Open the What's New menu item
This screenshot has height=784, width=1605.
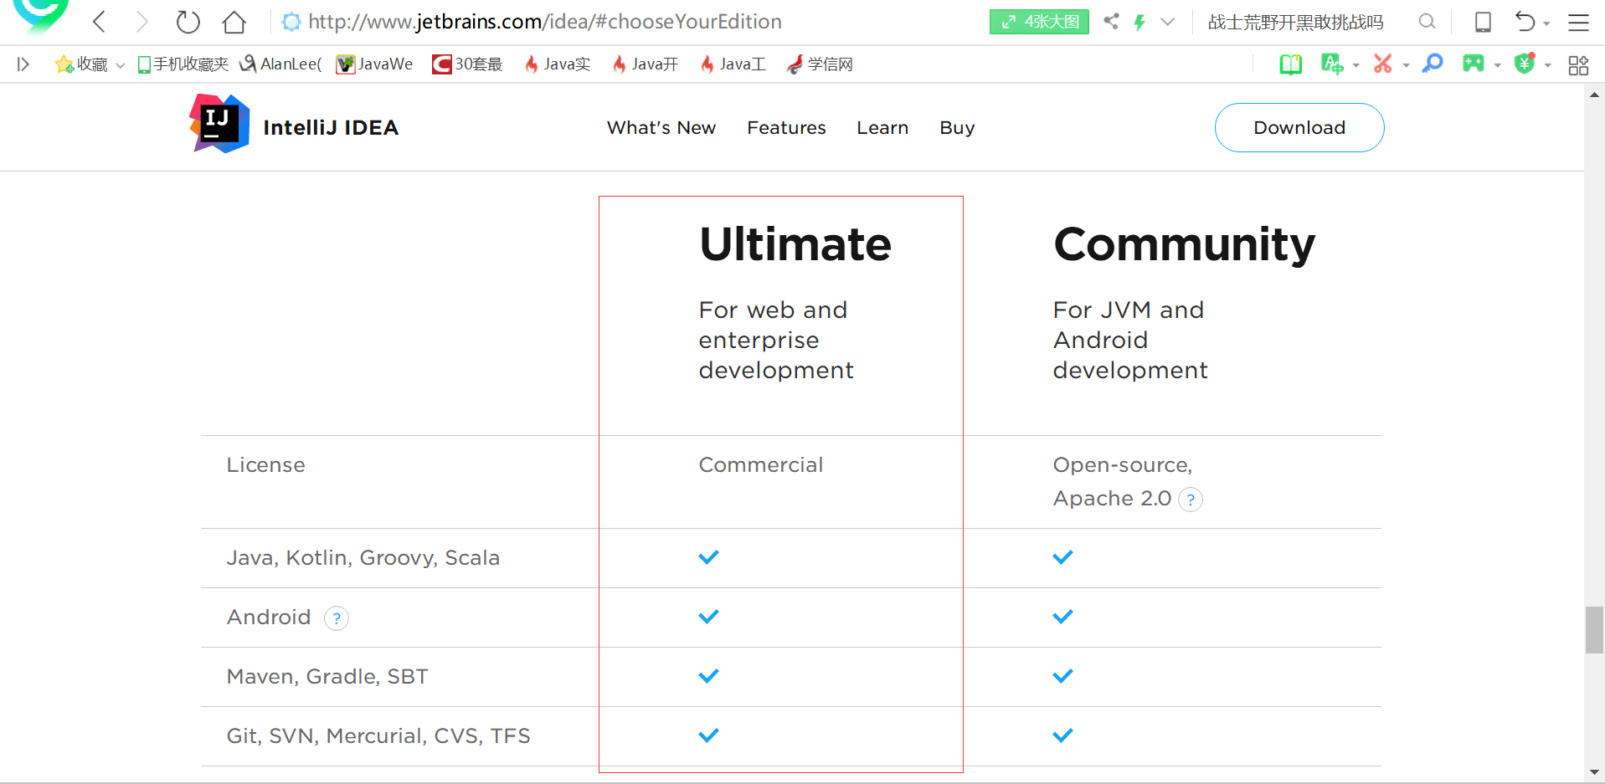[x=661, y=127]
